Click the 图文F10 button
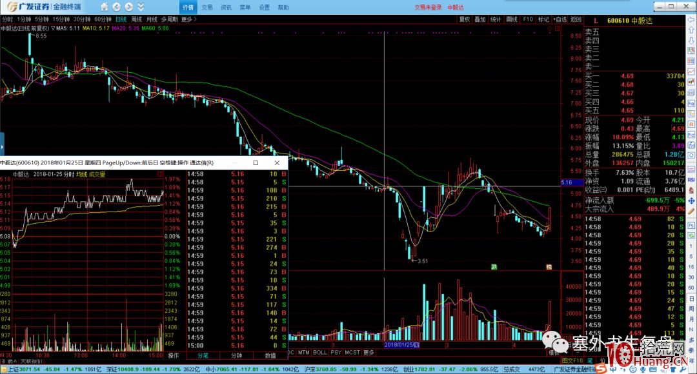This screenshot has width=697, height=374. [572, 360]
